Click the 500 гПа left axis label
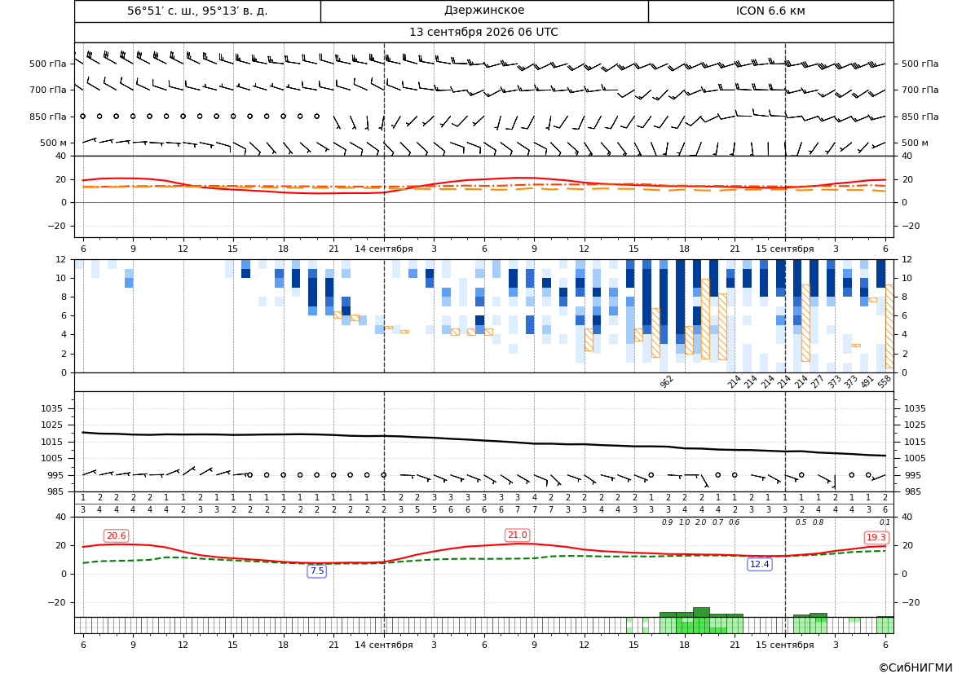The width and height of the screenshot is (953, 674). click(47, 64)
